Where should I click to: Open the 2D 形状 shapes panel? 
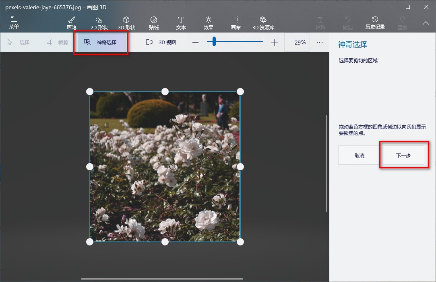click(x=99, y=22)
